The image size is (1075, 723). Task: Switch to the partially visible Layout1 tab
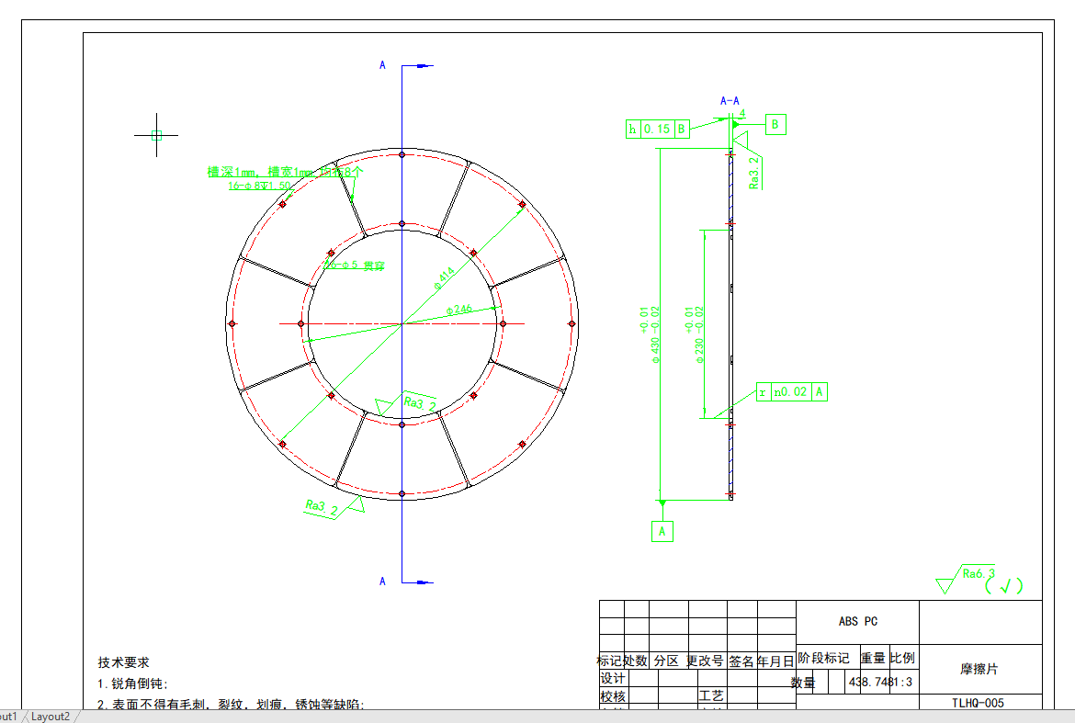click(x=9, y=717)
